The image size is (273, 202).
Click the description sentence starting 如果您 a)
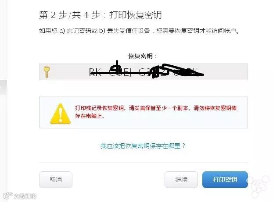(139, 31)
